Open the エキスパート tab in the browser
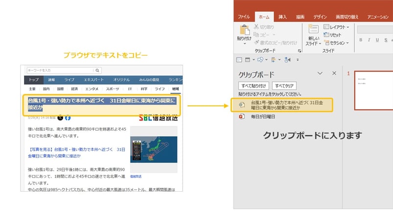Viewport: 393px width, 220px height. pyautogui.click(x=93, y=80)
